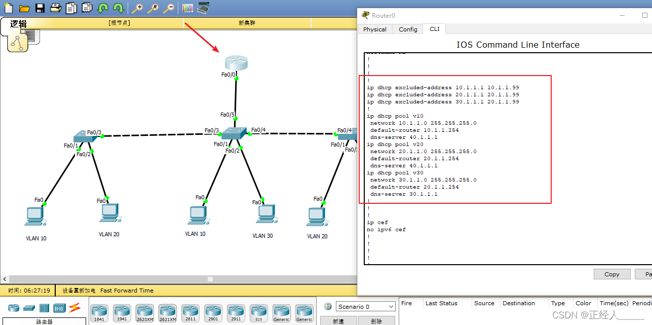Select the Switches device category
652x325 pixels.
point(29,308)
